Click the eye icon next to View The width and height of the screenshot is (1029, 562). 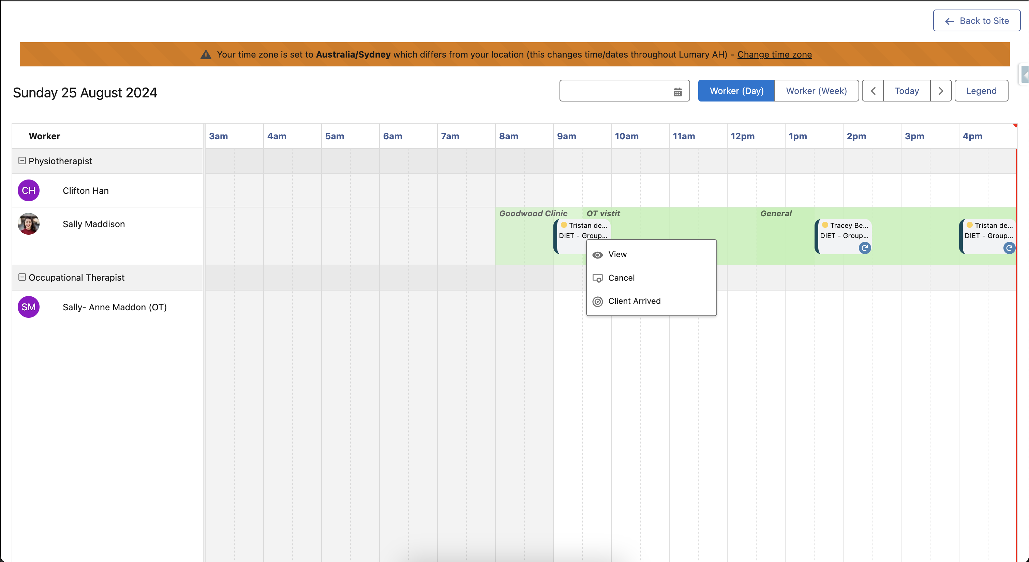coord(598,255)
